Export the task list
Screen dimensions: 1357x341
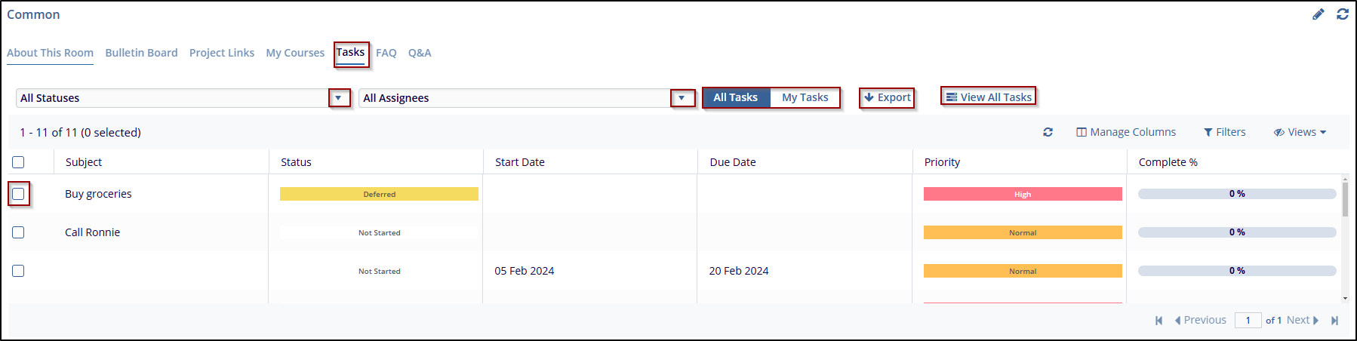point(887,97)
